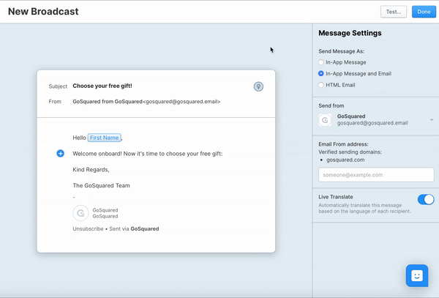Click the blue plus icon to add content
The height and width of the screenshot is (298, 439).
(x=60, y=154)
